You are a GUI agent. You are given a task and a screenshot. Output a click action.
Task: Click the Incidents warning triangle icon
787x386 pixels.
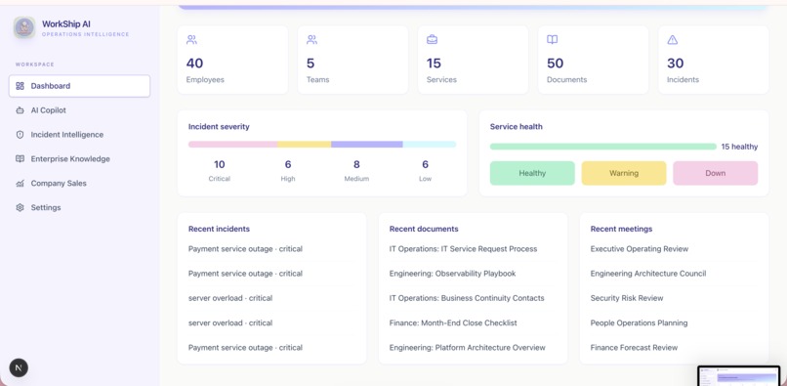coord(673,40)
